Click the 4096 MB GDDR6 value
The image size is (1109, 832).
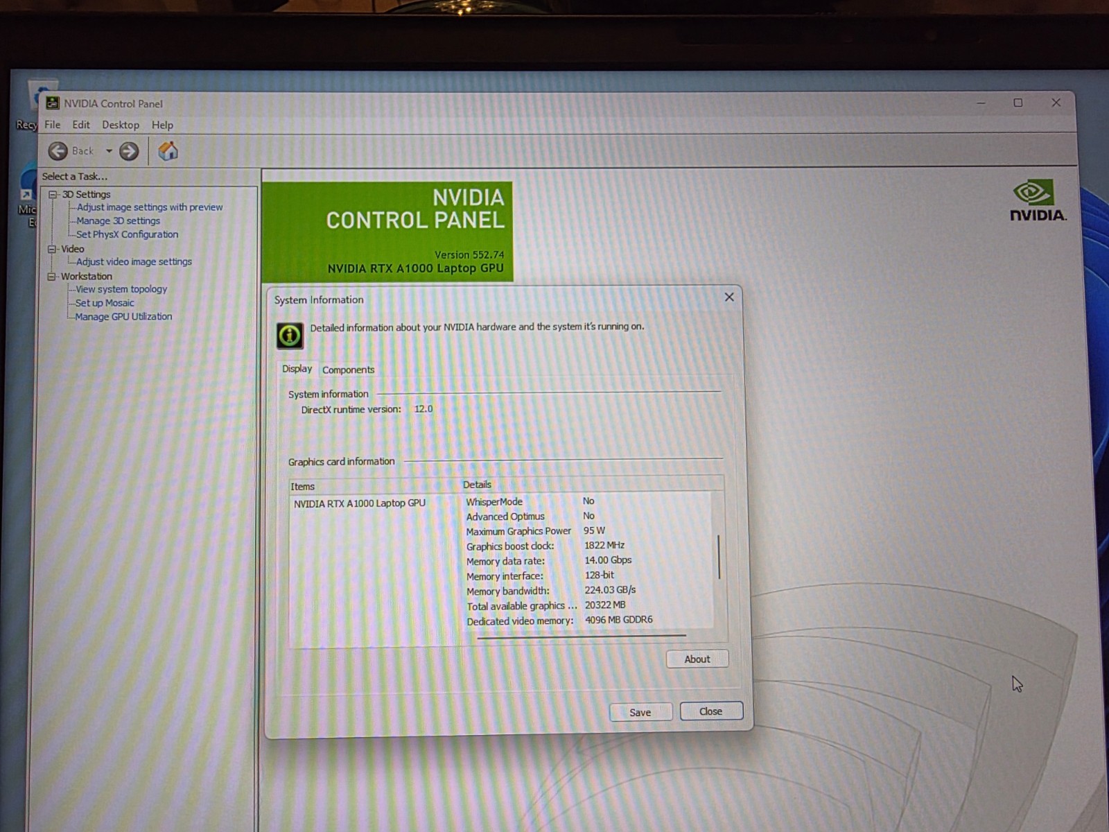[x=618, y=620]
